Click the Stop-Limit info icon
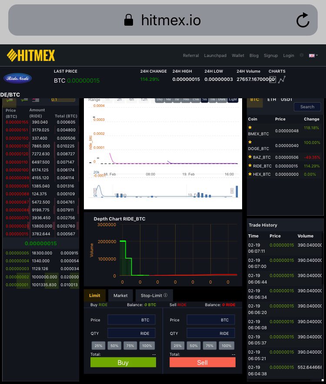This screenshot has height=384, width=326. (166, 295)
